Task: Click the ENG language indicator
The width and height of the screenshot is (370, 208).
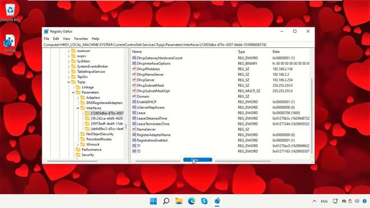Action: click(x=324, y=201)
